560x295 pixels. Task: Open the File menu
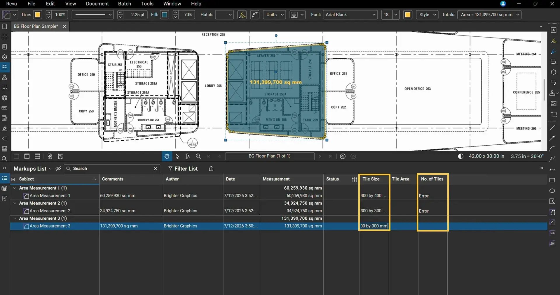pos(31,4)
